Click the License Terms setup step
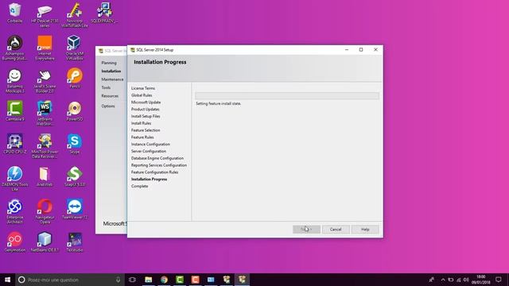Image resolution: width=509 pixels, height=286 pixels. coord(143,88)
